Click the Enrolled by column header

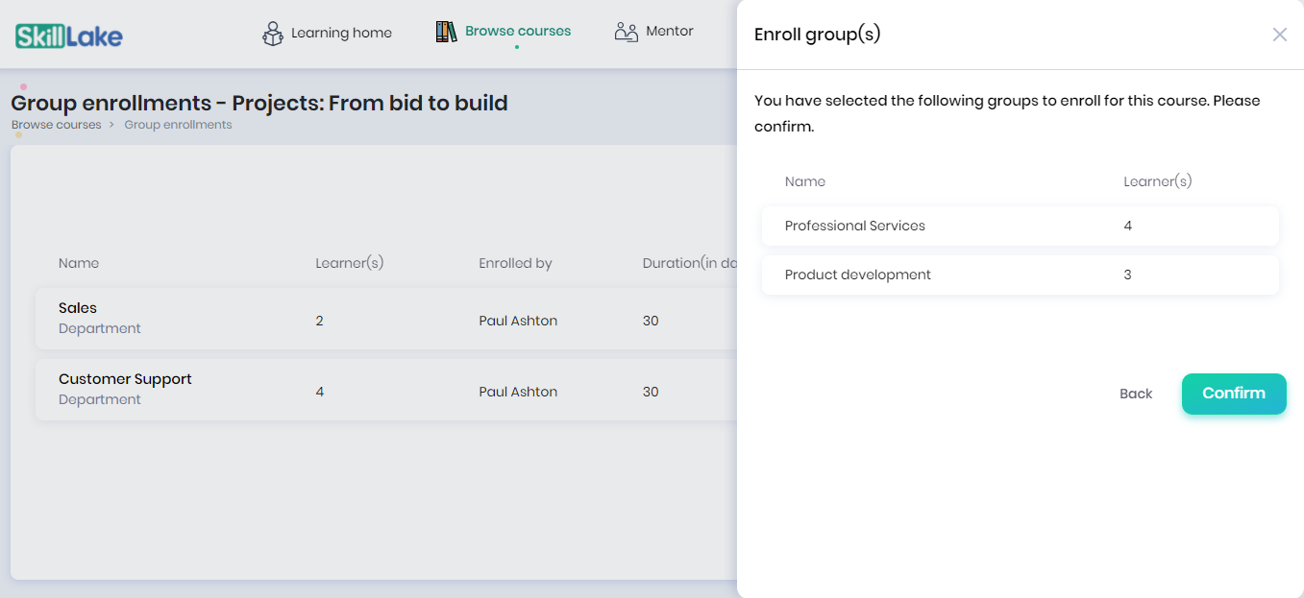coord(515,263)
